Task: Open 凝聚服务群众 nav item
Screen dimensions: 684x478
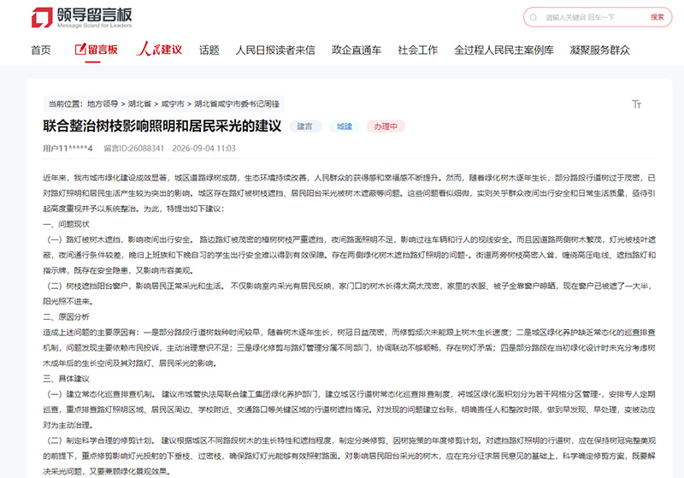Action: pyautogui.click(x=600, y=50)
